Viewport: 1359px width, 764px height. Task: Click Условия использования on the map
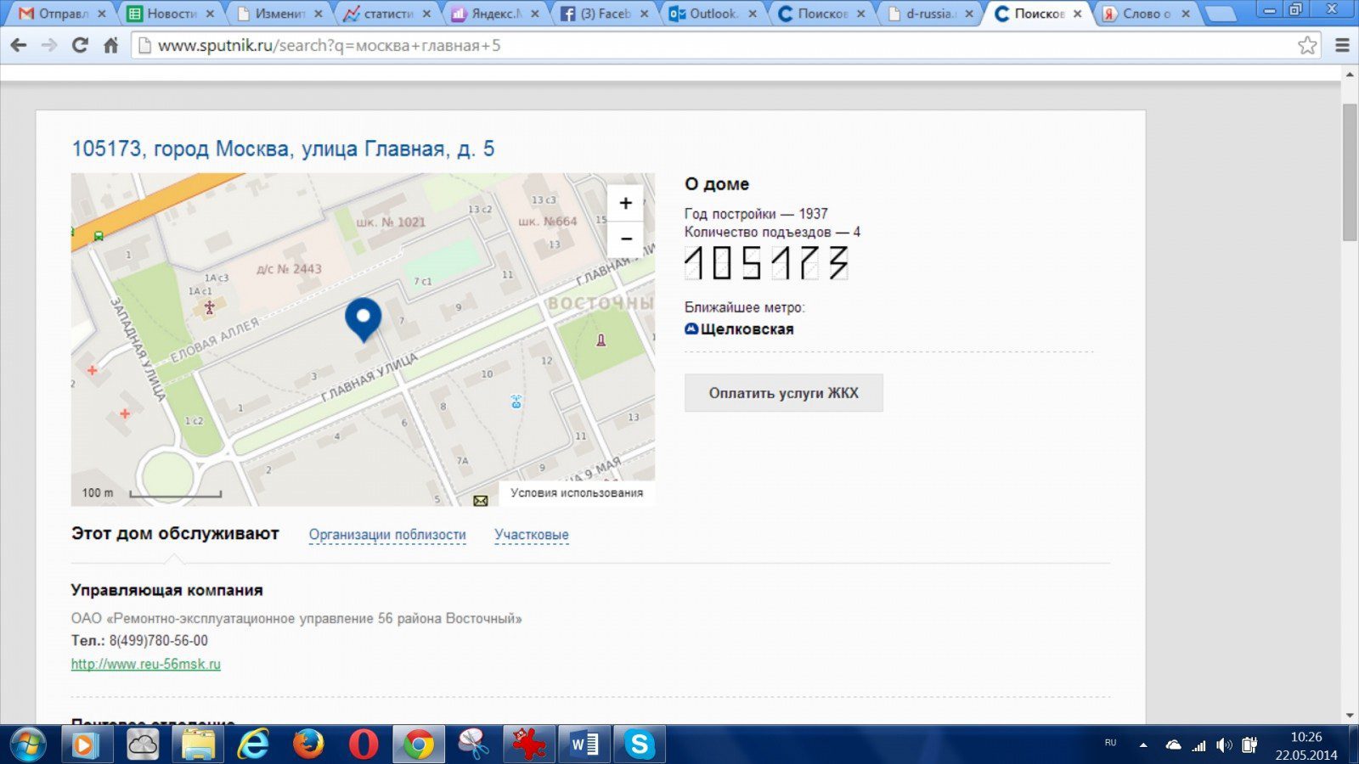[577, 492]
